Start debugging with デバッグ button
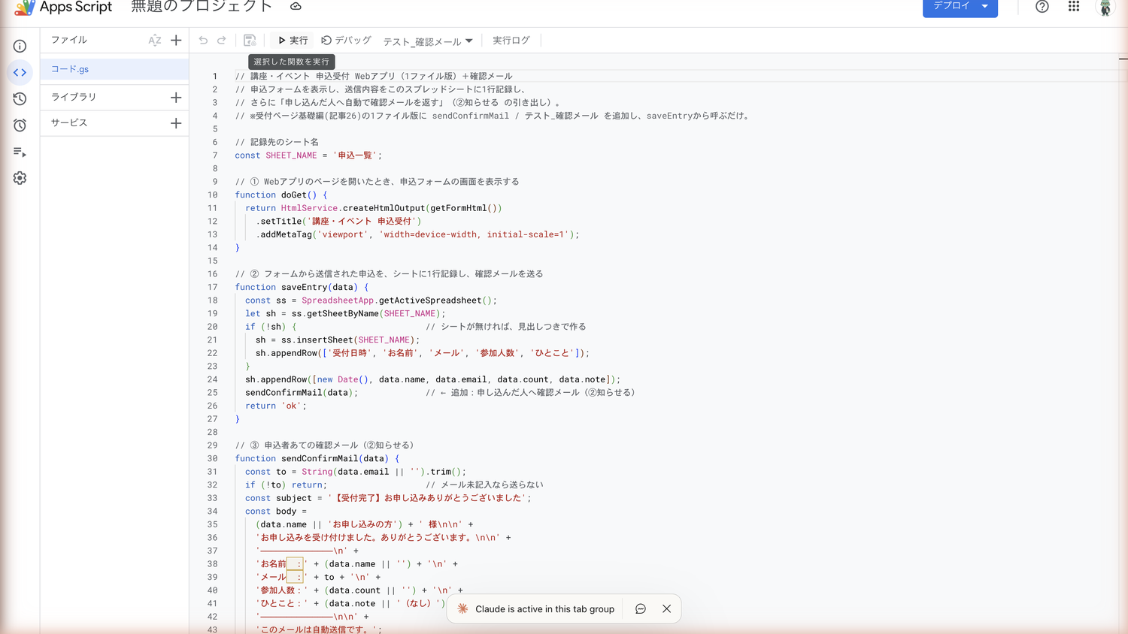The image size is (1128, 634). pyautogui.click(x=347, y=41)
